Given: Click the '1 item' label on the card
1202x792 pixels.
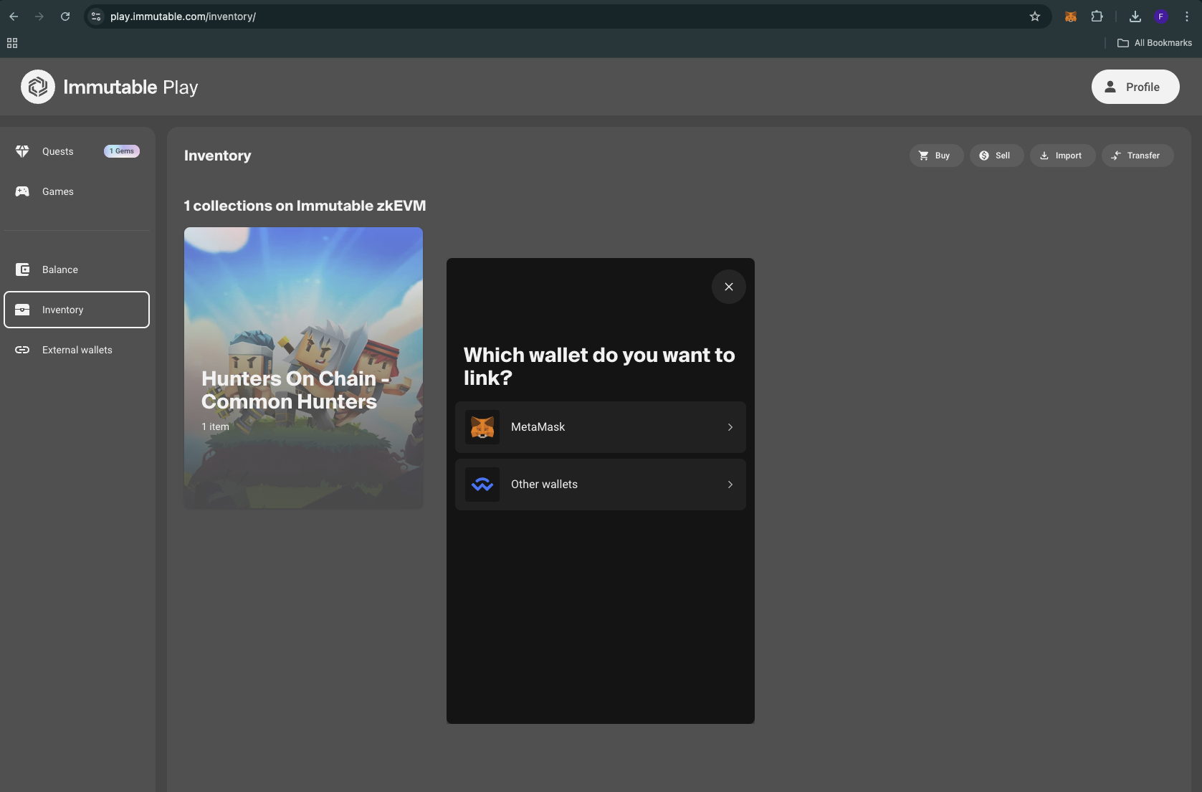Looking at the screenshot, I should pyautogui.click(x=215, y=426).
